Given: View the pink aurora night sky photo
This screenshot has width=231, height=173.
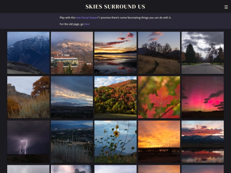Looking at the screenshot, I should 203,97.
